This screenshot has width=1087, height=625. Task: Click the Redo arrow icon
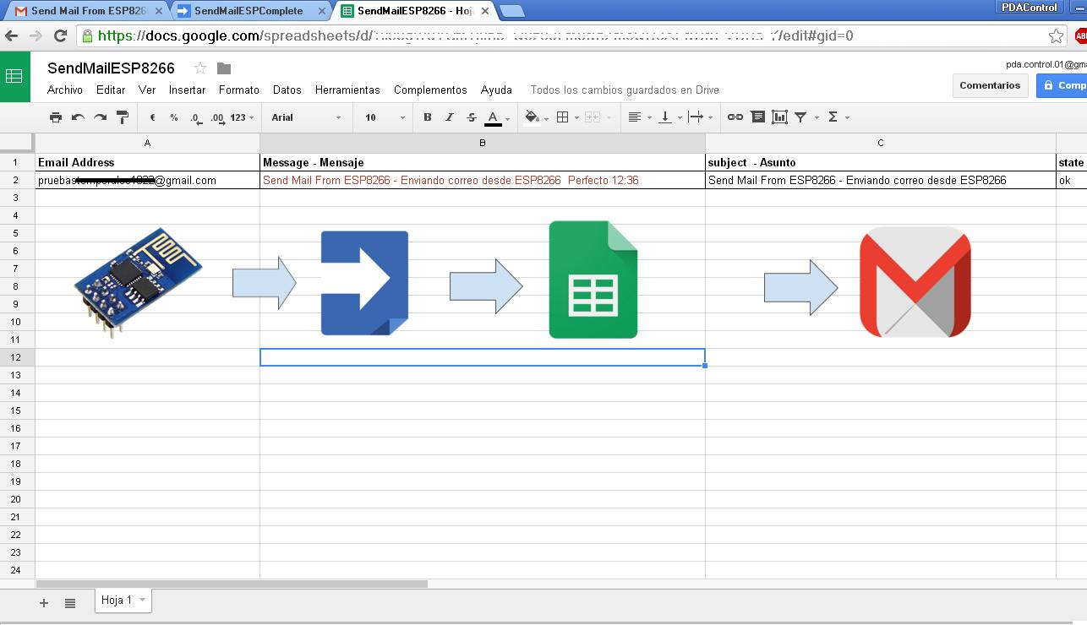(100, 117)
